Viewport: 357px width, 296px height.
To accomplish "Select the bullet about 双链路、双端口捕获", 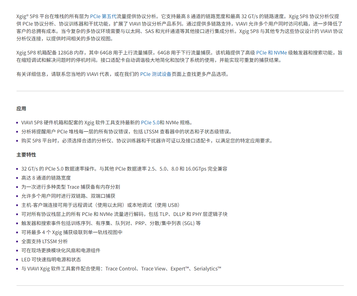I will tap(68, 196).
